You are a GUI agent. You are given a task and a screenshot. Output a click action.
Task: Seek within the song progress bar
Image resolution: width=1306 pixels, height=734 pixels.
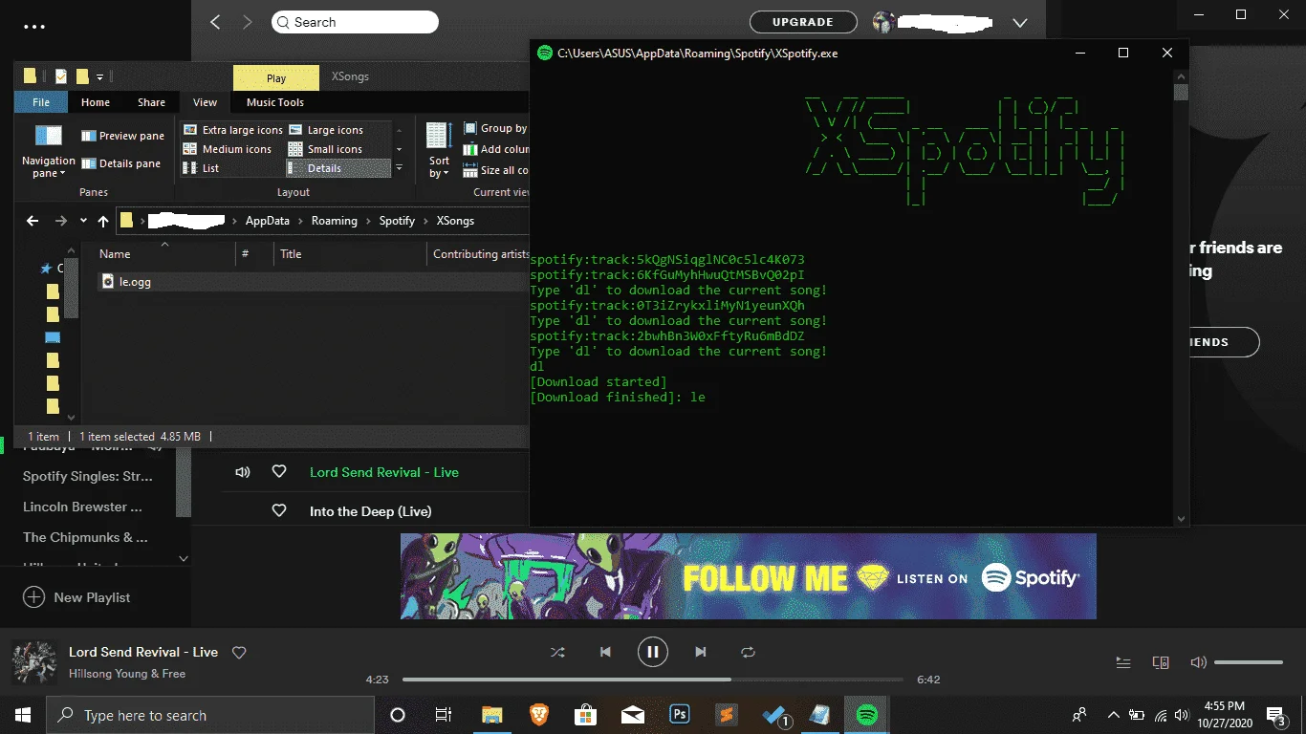[653, 680]
